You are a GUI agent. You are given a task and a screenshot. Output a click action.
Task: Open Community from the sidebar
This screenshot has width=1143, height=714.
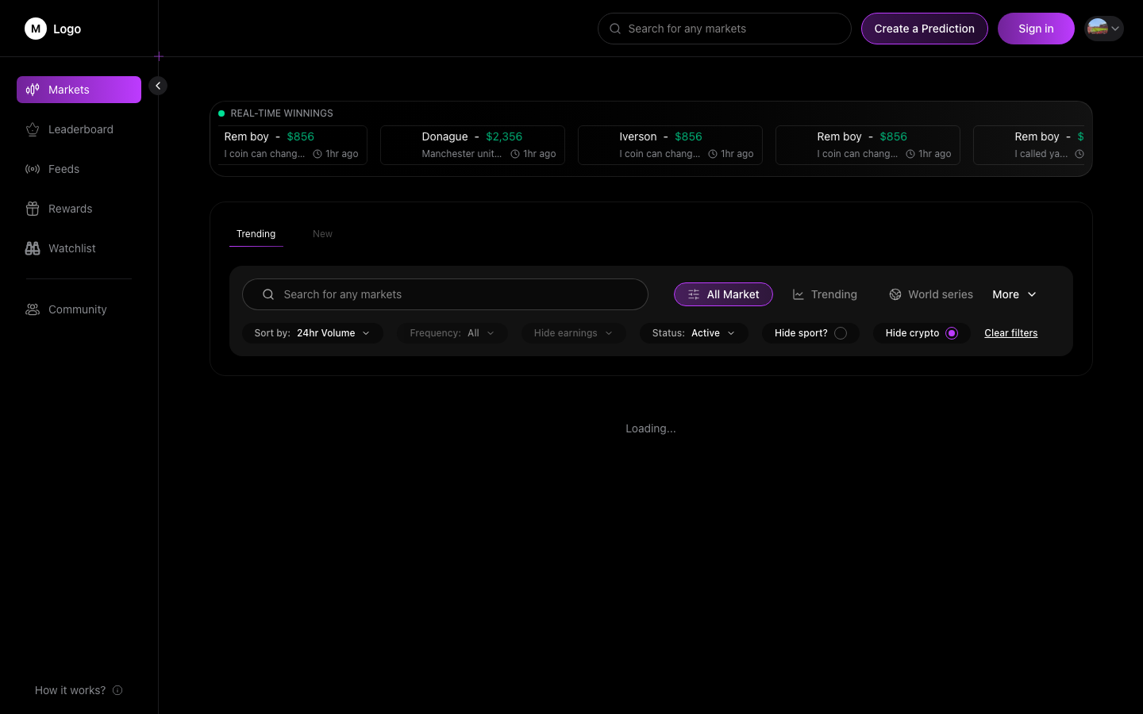pos(79,309)
